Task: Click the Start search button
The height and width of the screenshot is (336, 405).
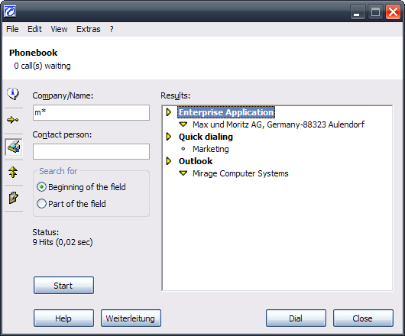Action: coord(63,286)
